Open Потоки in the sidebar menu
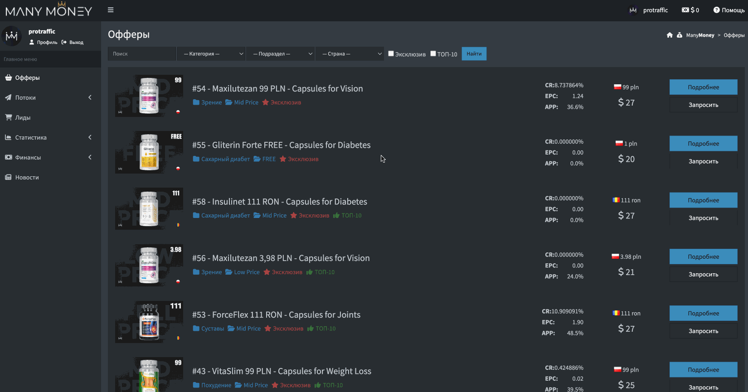Image resolution: width=748 pixels, height=392 pixels. 50,97
